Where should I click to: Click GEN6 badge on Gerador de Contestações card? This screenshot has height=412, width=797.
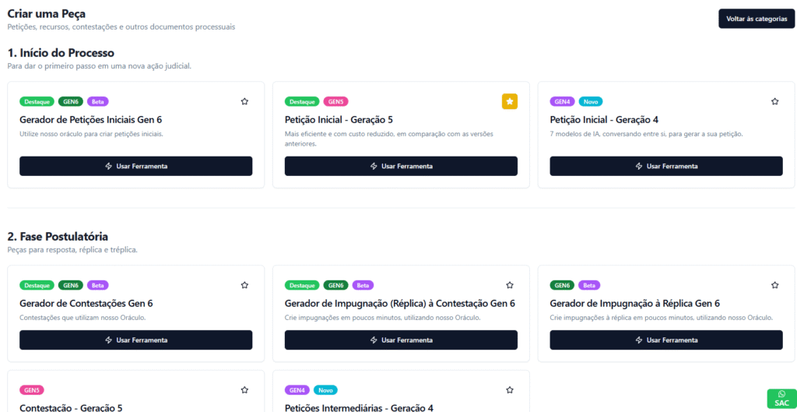click(x=71, y=285)
